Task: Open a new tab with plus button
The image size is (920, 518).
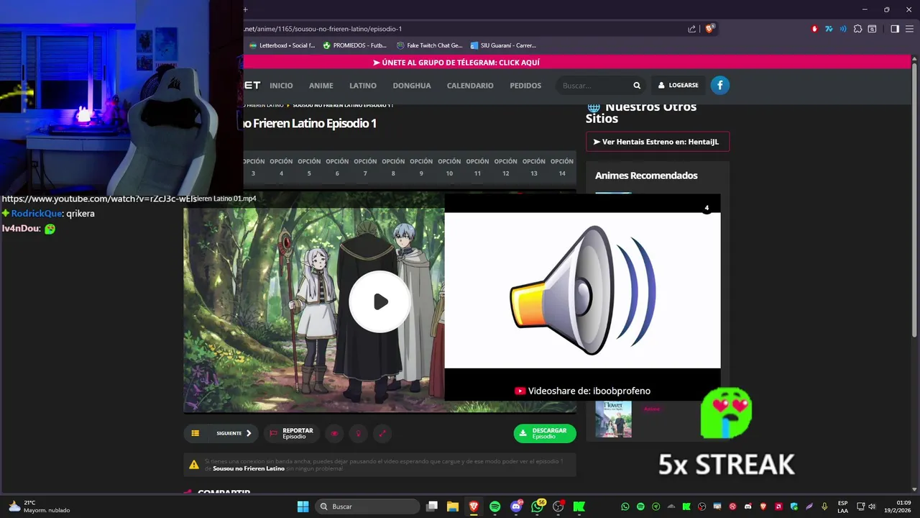Action: (245, 9)
